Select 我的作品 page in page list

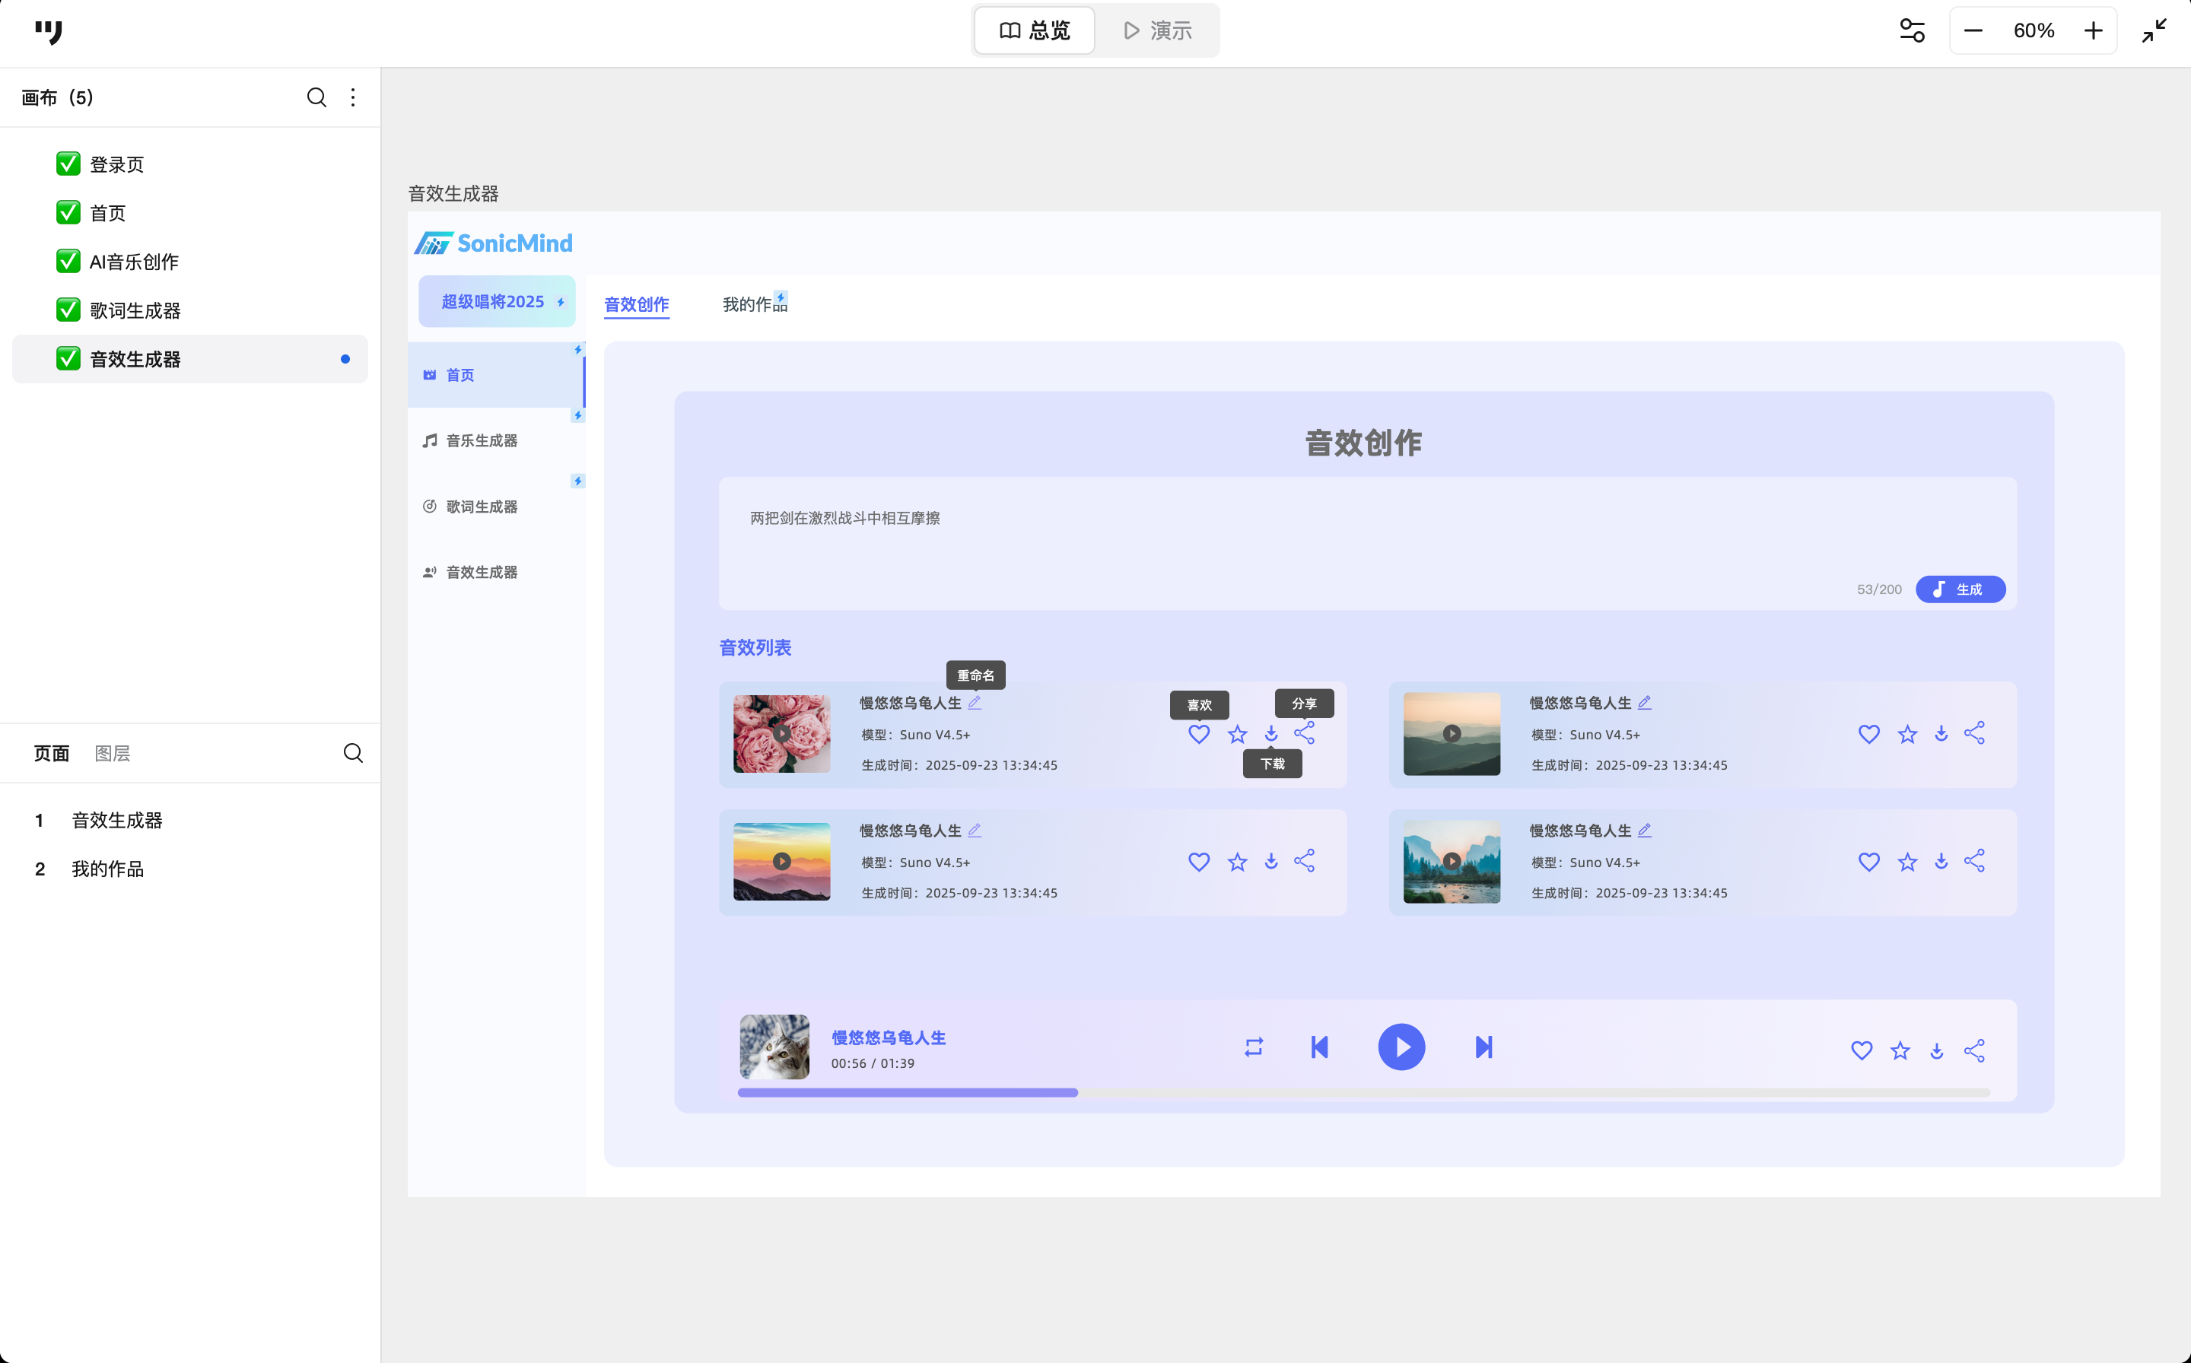click(x=108, y=869)
